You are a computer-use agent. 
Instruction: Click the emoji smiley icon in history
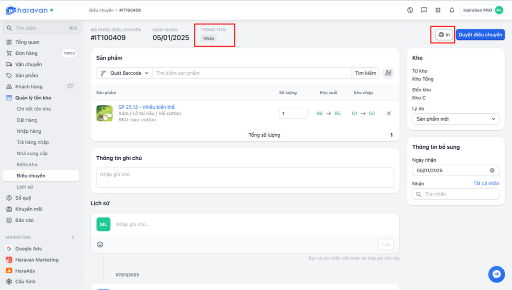point(100,245)
